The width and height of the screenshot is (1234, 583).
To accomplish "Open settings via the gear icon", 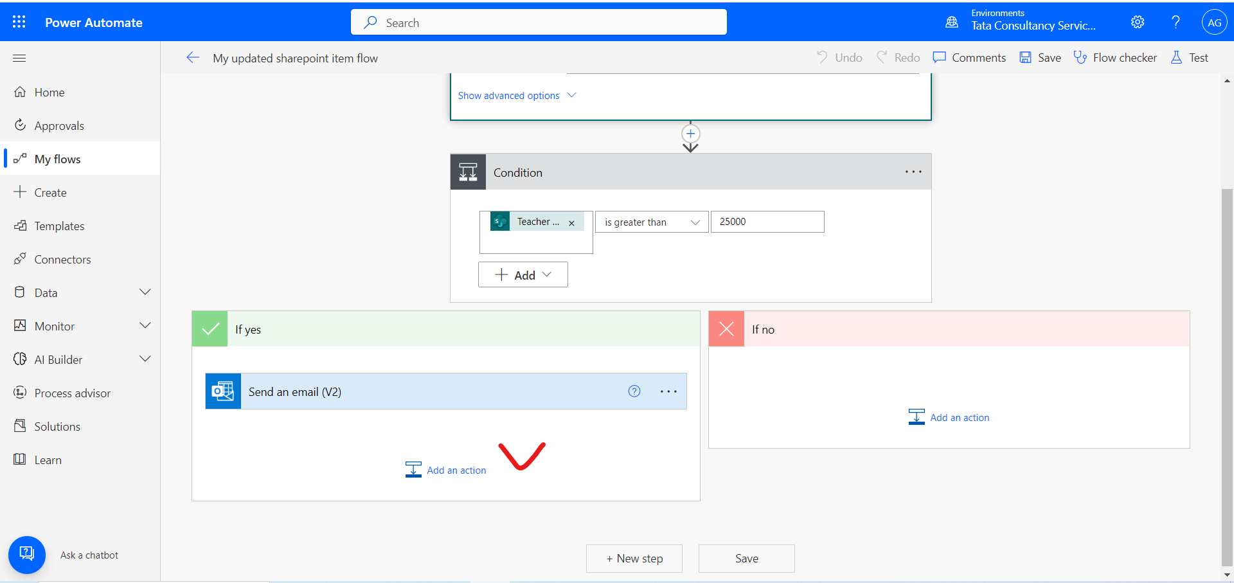I will 1137,21.
